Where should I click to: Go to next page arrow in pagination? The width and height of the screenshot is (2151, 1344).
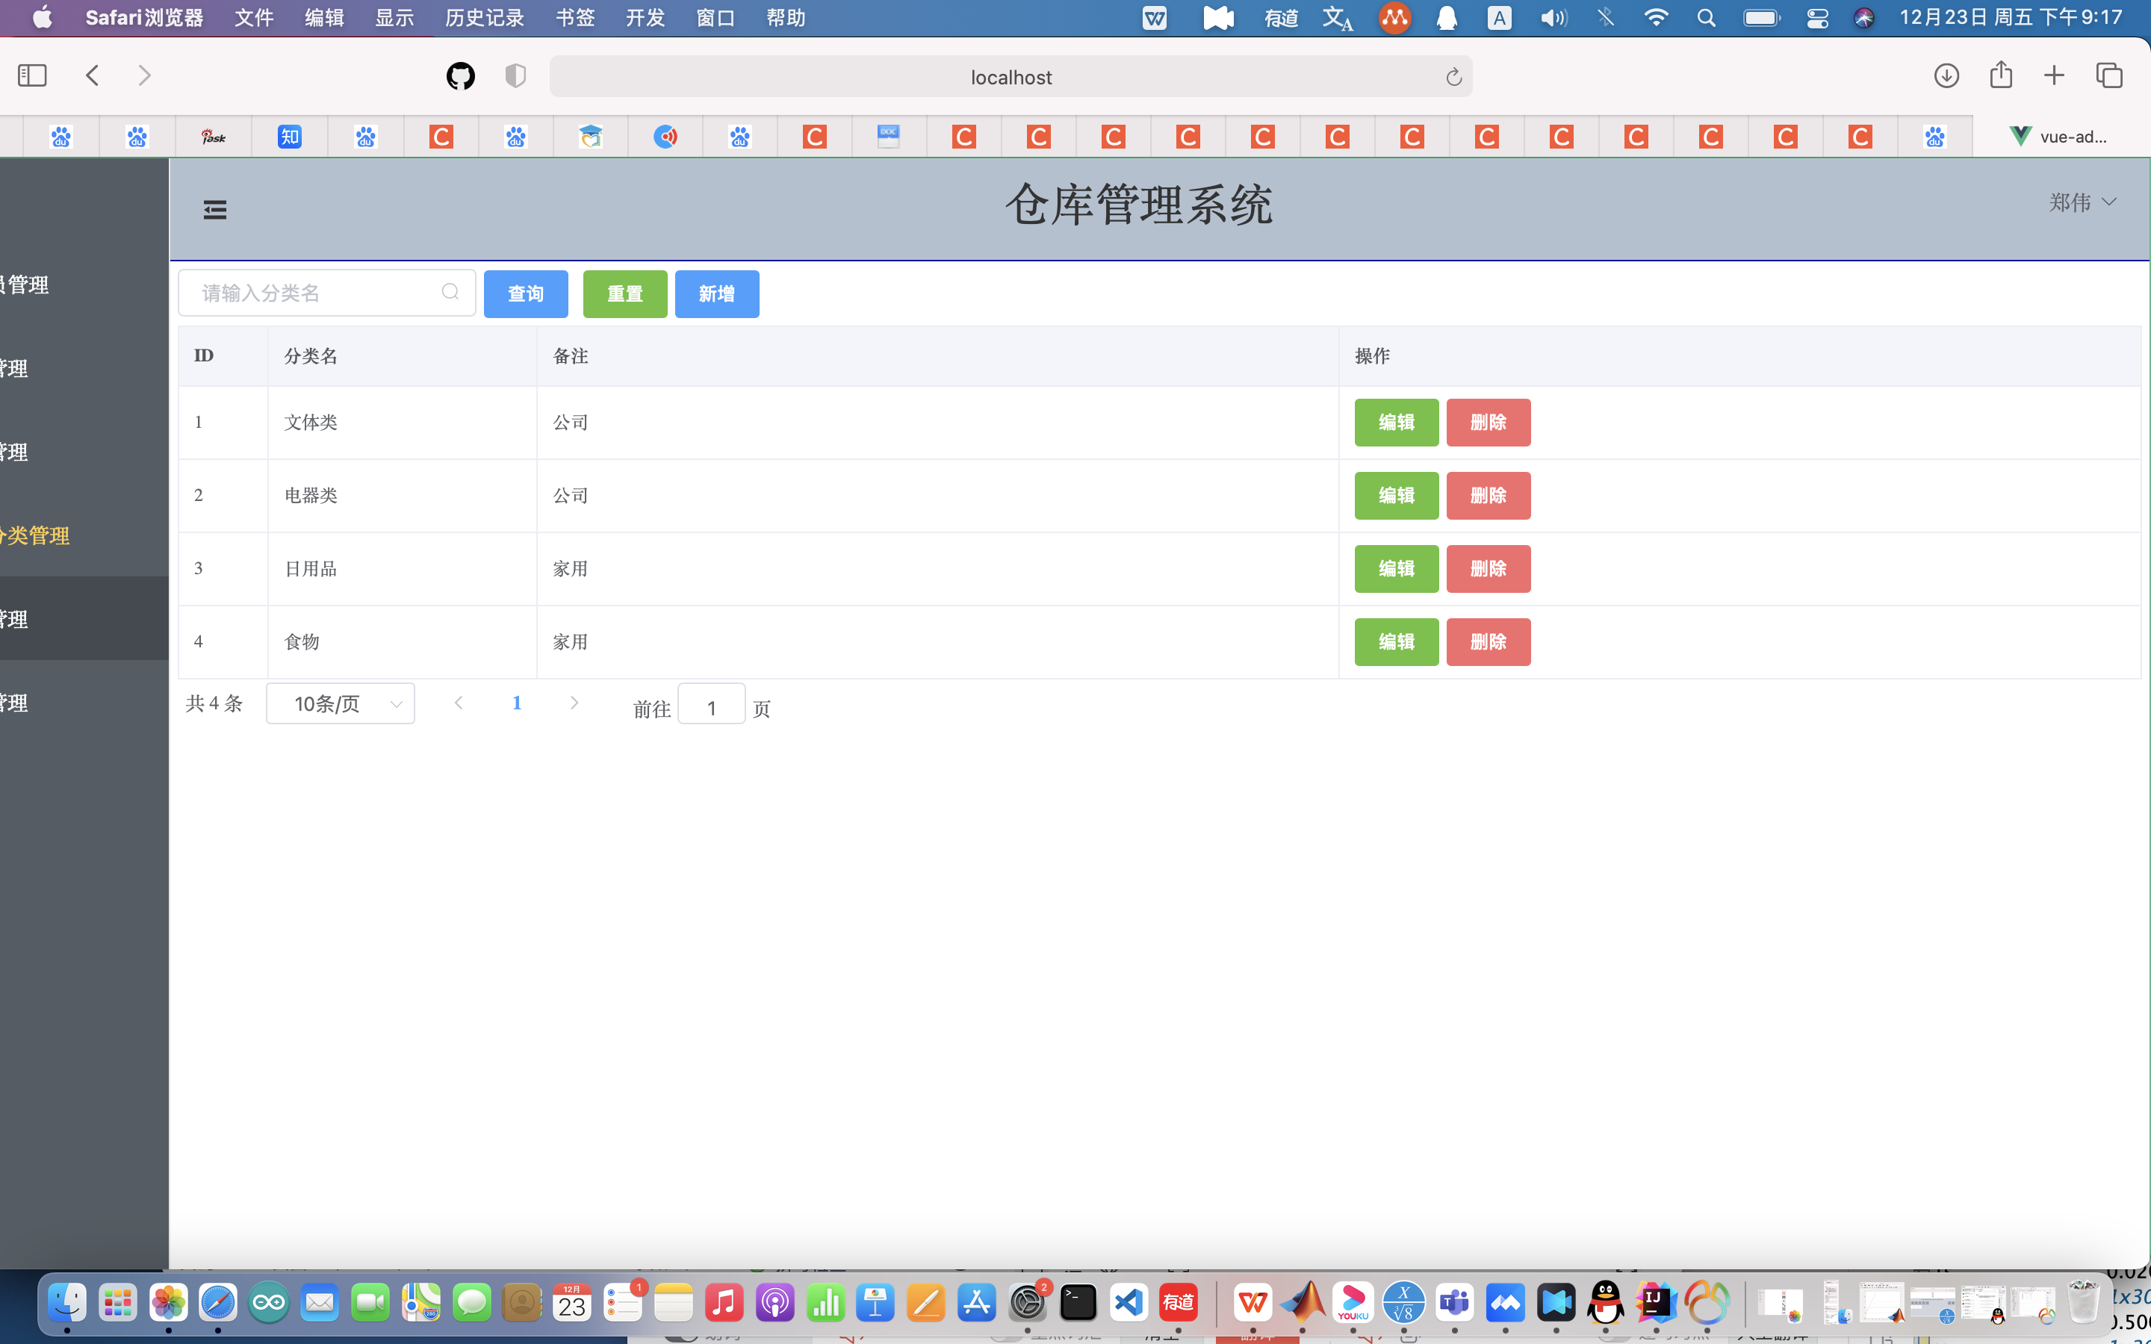(x=574, y=703)
